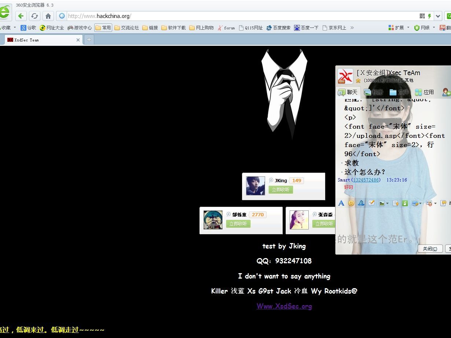Open the 交流论坛 bookmark folder
Viewport: 451px width, 338px height.
[x=126, y=27]
